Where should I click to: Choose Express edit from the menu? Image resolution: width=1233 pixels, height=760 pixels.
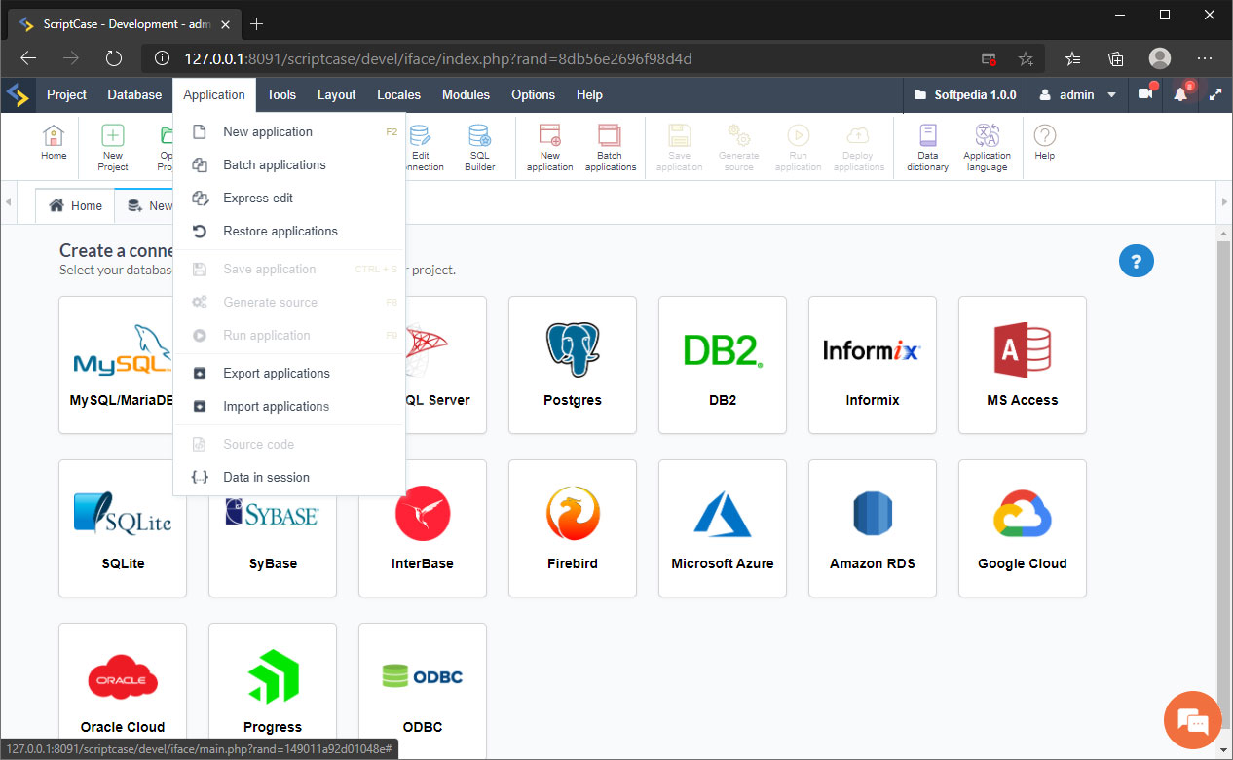pyautogui.click(x=289, y=198)
